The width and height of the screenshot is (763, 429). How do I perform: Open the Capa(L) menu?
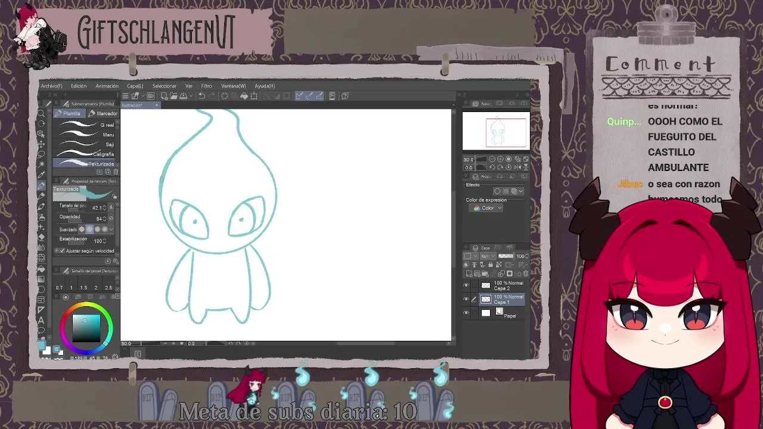(x=135, y=86)
